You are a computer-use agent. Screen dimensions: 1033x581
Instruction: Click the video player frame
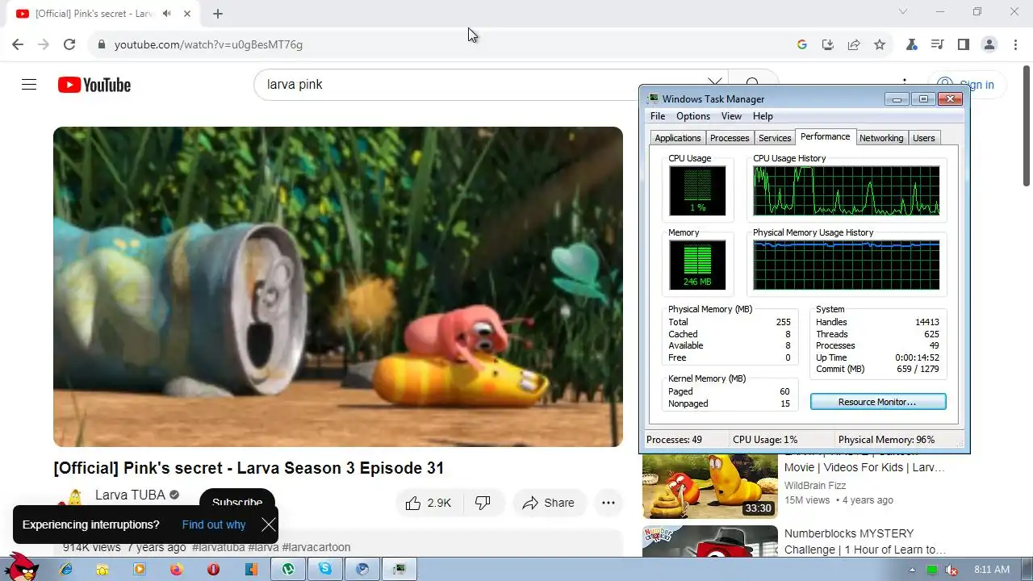(x=338, y=286)
